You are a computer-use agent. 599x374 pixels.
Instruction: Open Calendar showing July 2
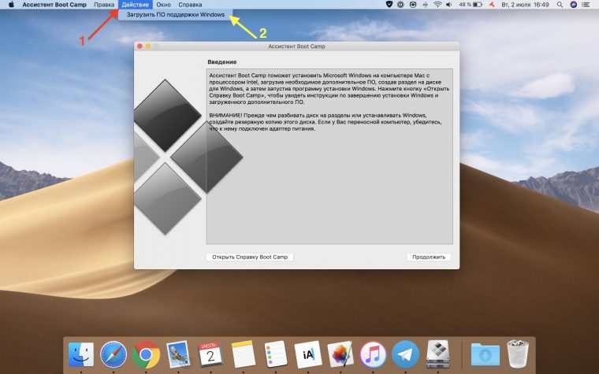(x=211, y=354)
